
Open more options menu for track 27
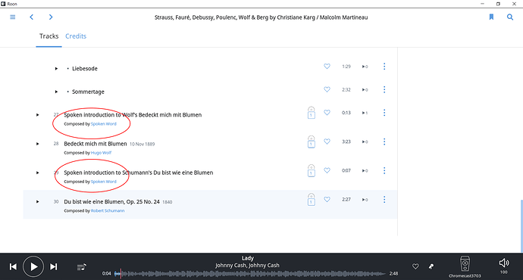click(384, 113)
